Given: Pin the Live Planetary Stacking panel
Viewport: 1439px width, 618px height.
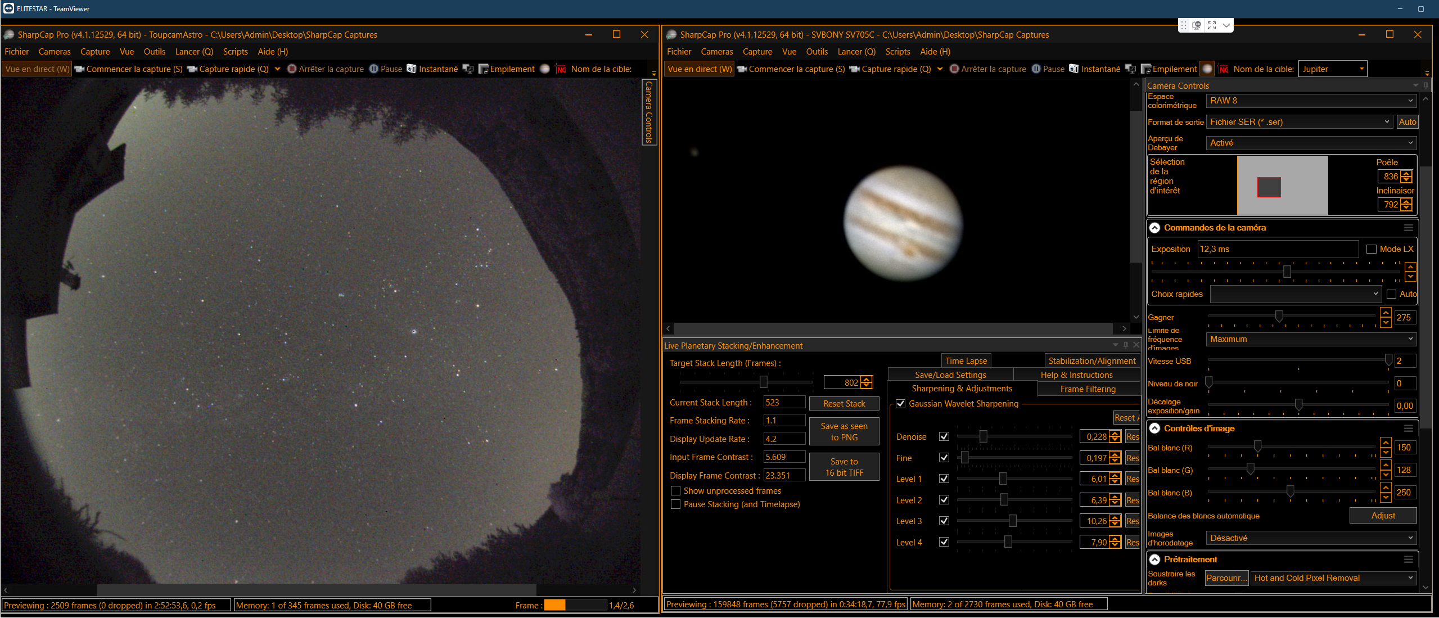Looking at the screenshot, I should coord(1126,345).
